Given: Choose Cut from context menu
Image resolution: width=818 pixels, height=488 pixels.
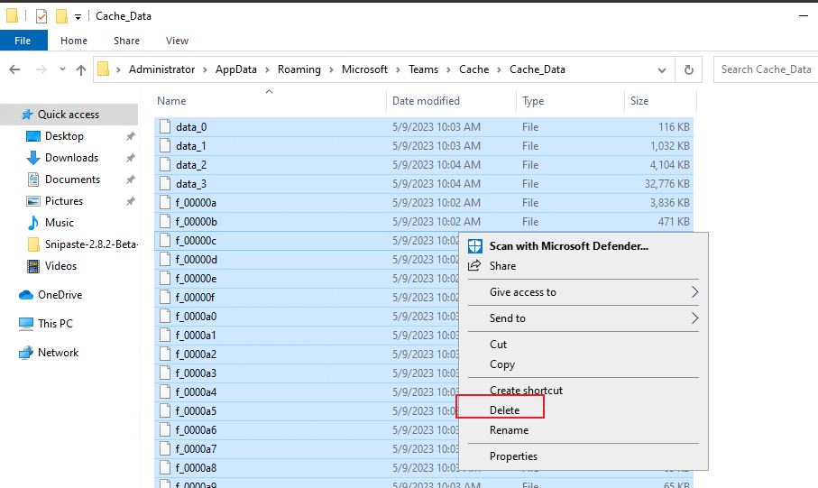Looking at the screenshot, I should tap(584, 345).
